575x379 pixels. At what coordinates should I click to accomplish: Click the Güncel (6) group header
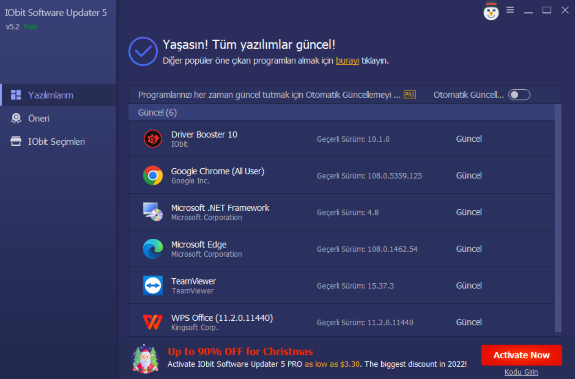pyautogui.click(x=342, y=112)
